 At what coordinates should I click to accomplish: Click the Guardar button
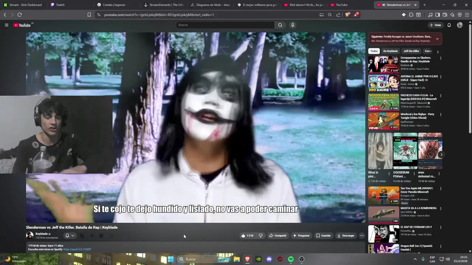coord(323,236)
